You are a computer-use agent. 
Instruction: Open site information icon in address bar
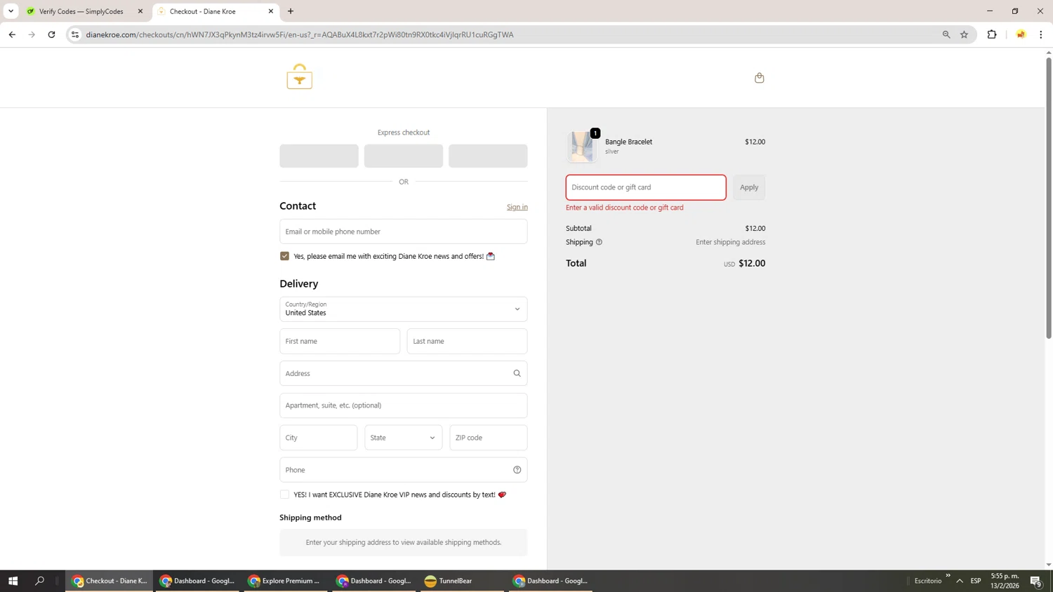click(x=75, y=34)
